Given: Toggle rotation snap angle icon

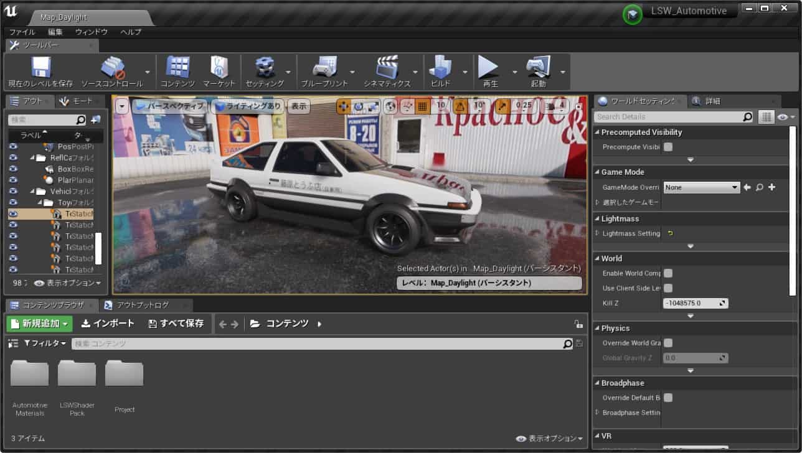Looking at the screenshot, I should [461, 106].
